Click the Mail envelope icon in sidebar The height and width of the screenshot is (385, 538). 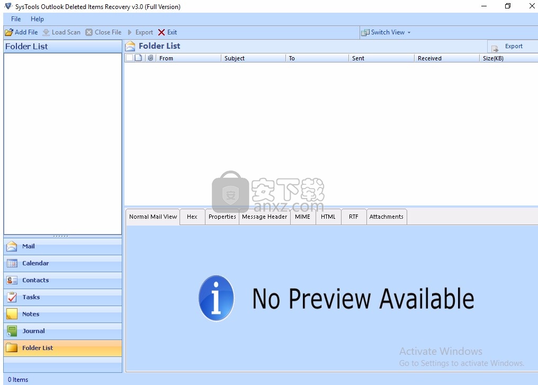(x=12, y=246)
